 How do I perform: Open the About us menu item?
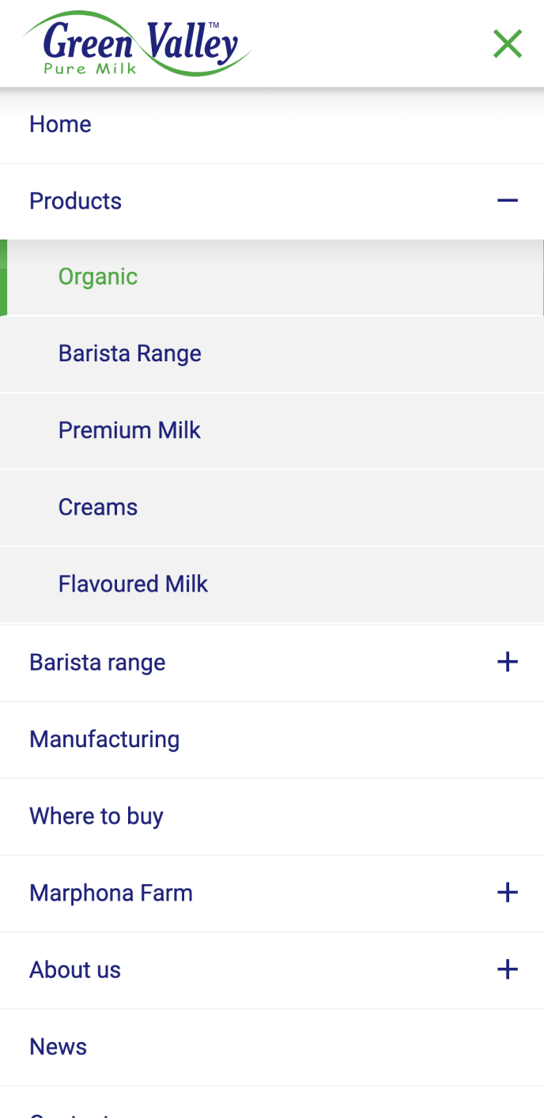click(75, 969)
